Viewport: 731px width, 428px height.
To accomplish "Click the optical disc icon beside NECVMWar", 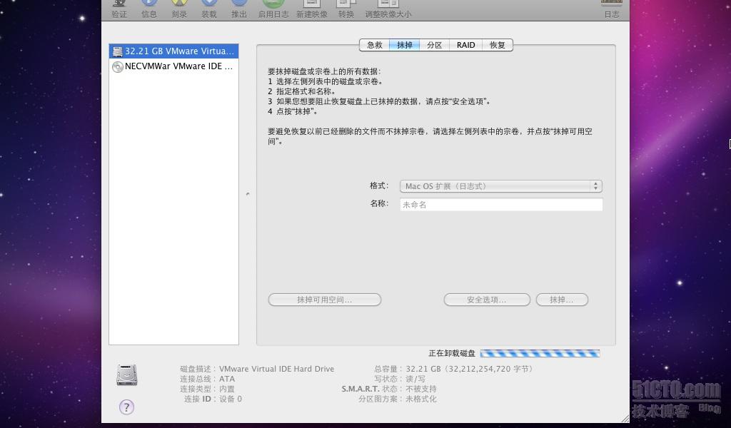I will click(x=118, y=66).
